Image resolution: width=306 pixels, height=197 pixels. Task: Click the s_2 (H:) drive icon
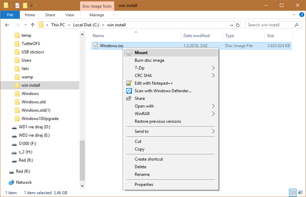click(14, 153)
